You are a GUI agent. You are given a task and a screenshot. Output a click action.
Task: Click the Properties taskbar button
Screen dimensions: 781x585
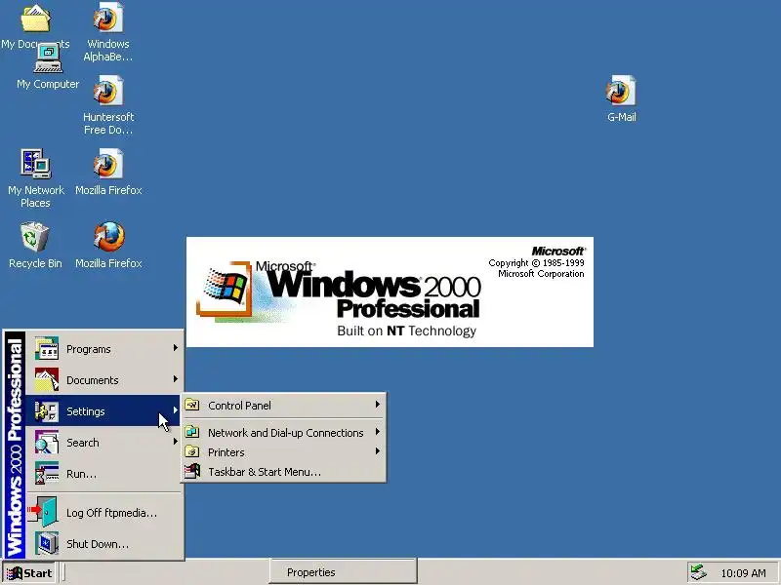[x=344, y=572]
